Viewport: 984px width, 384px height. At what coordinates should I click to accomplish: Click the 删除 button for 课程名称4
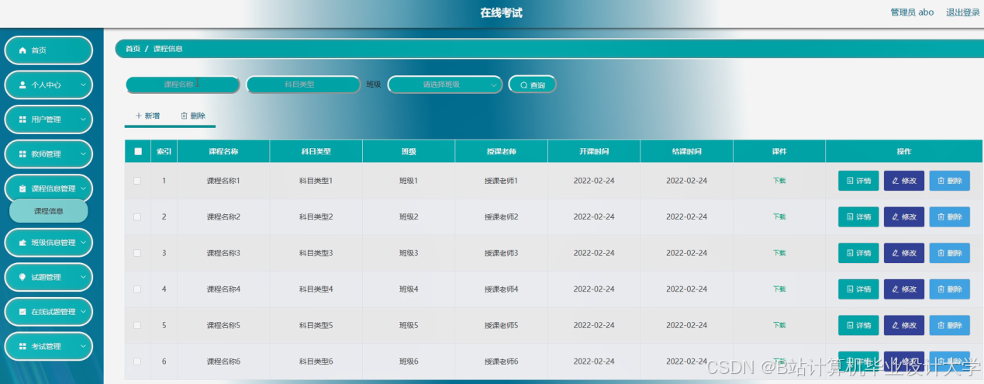950,289
